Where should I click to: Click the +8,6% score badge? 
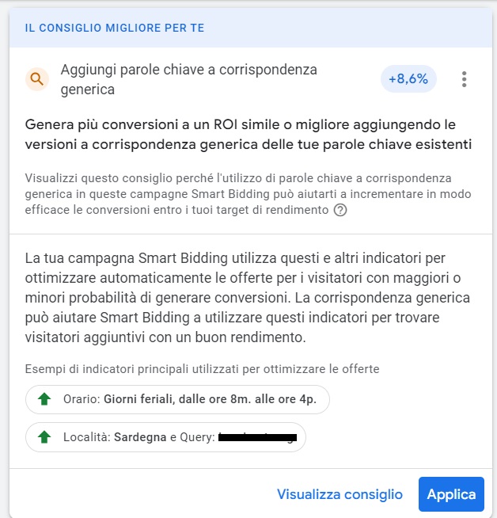[408, 79]
